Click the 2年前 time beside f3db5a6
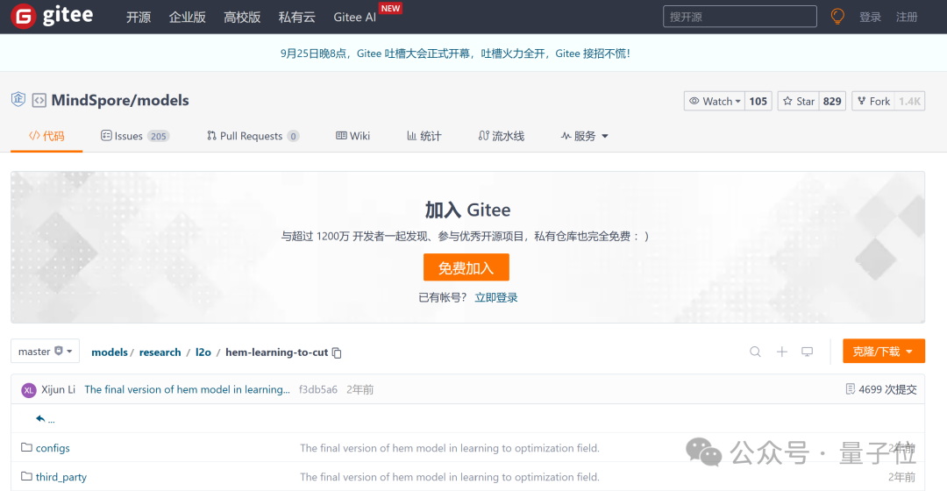 (360, 389)
